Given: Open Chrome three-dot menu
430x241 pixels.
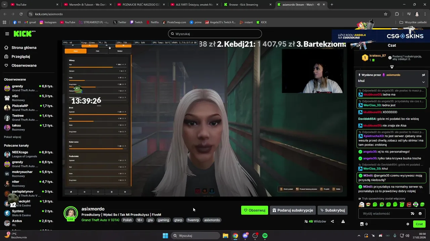Looking at the screenshot, I should click(x=425, y=14).
